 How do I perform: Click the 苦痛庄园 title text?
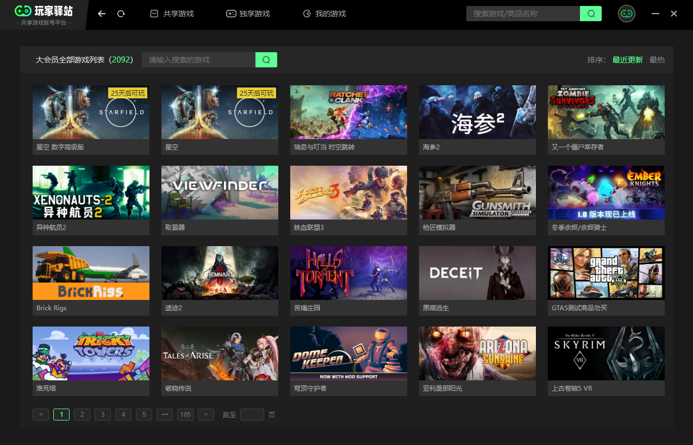(307, 308)
